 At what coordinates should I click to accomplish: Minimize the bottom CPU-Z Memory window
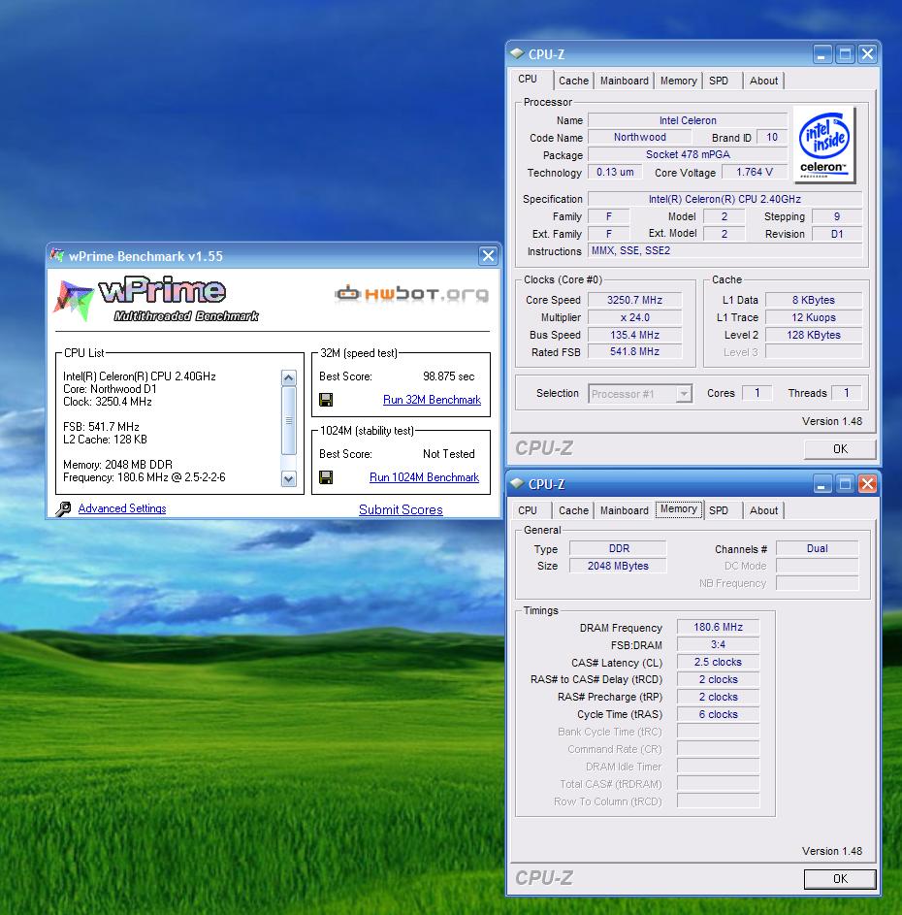(821, 484)
